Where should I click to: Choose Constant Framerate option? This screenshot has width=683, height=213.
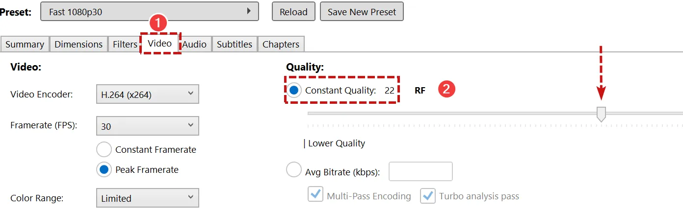pos(105,149)
